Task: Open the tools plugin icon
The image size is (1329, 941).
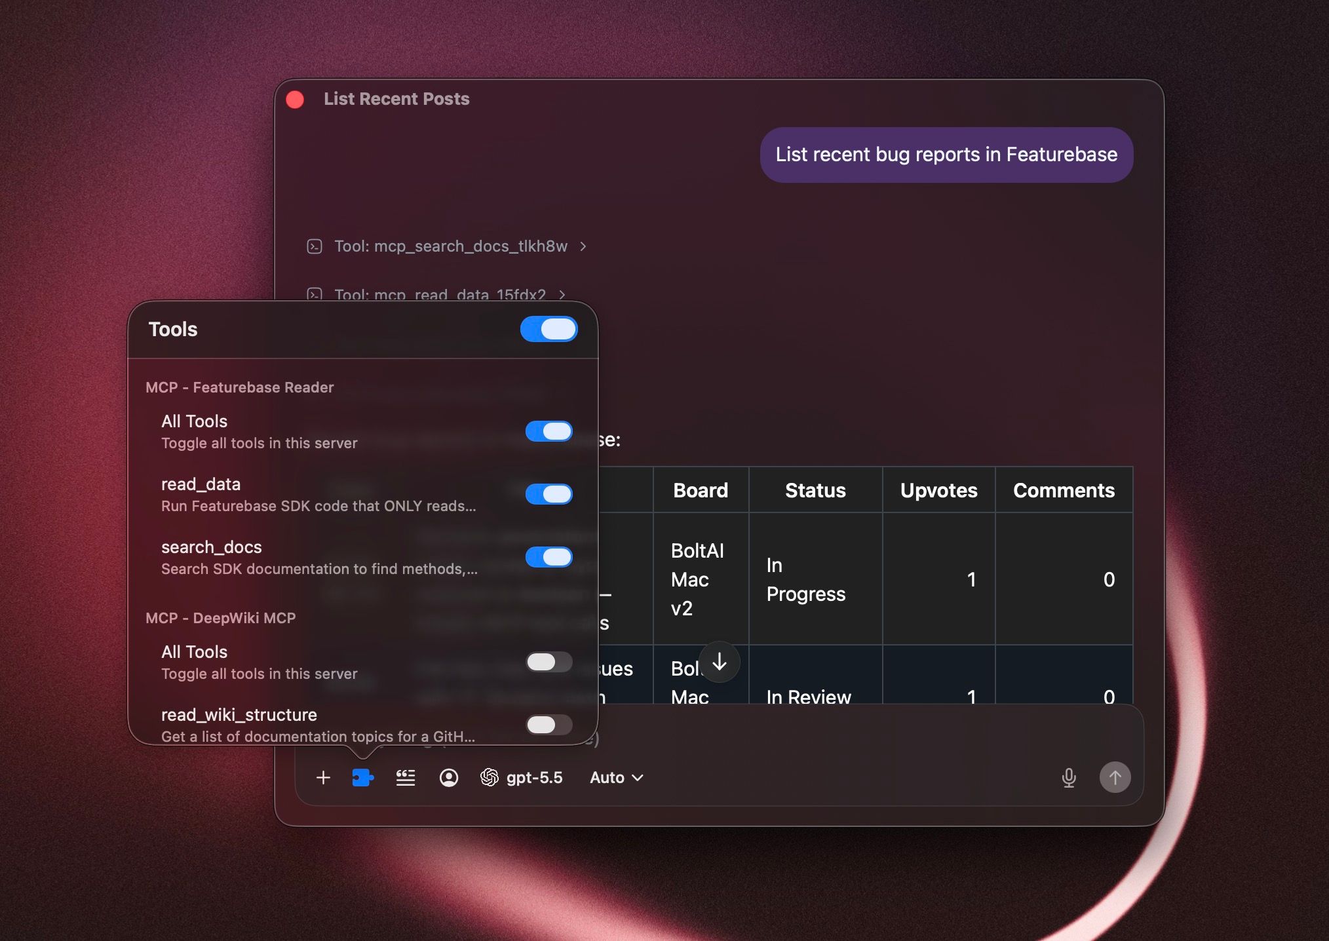Action: point(362,778)
